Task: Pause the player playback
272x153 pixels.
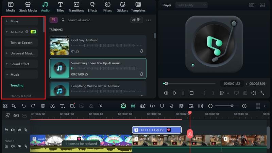Action: coord(183,93)
